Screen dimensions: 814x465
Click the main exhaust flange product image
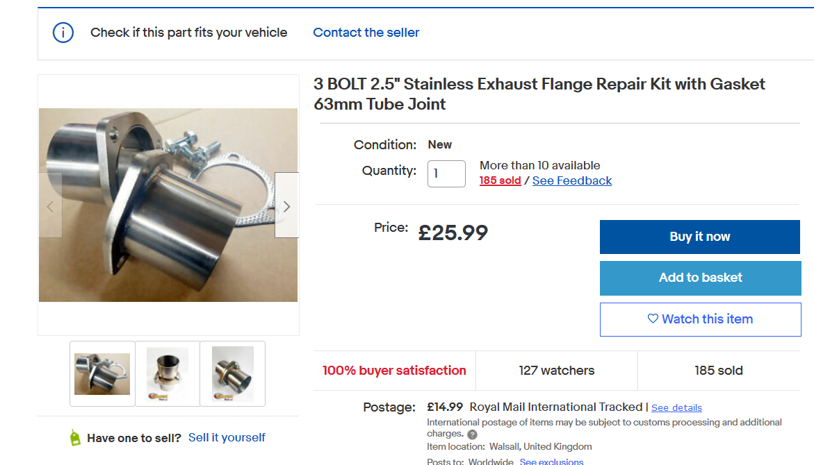(168, 205)
